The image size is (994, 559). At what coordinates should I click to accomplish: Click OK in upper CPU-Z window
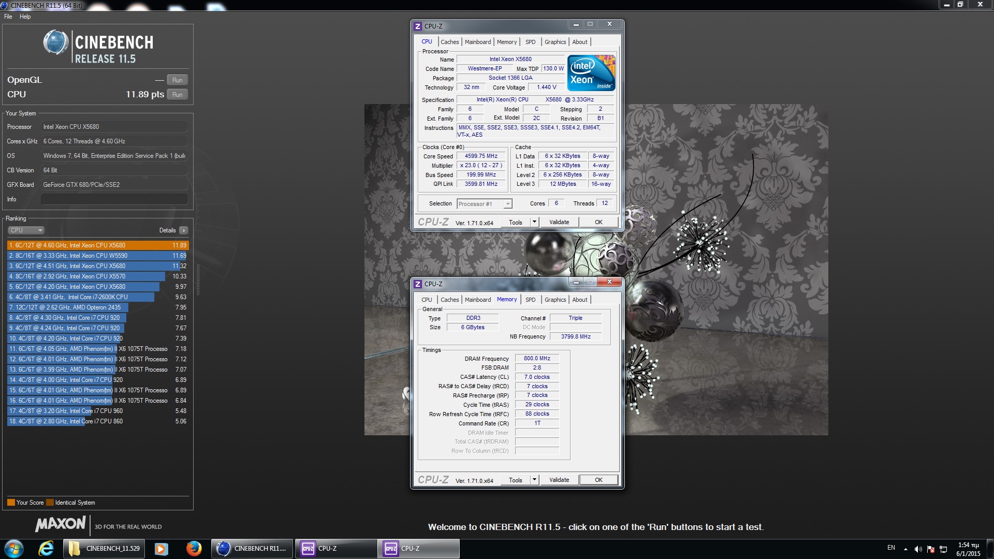coord(598,223)
